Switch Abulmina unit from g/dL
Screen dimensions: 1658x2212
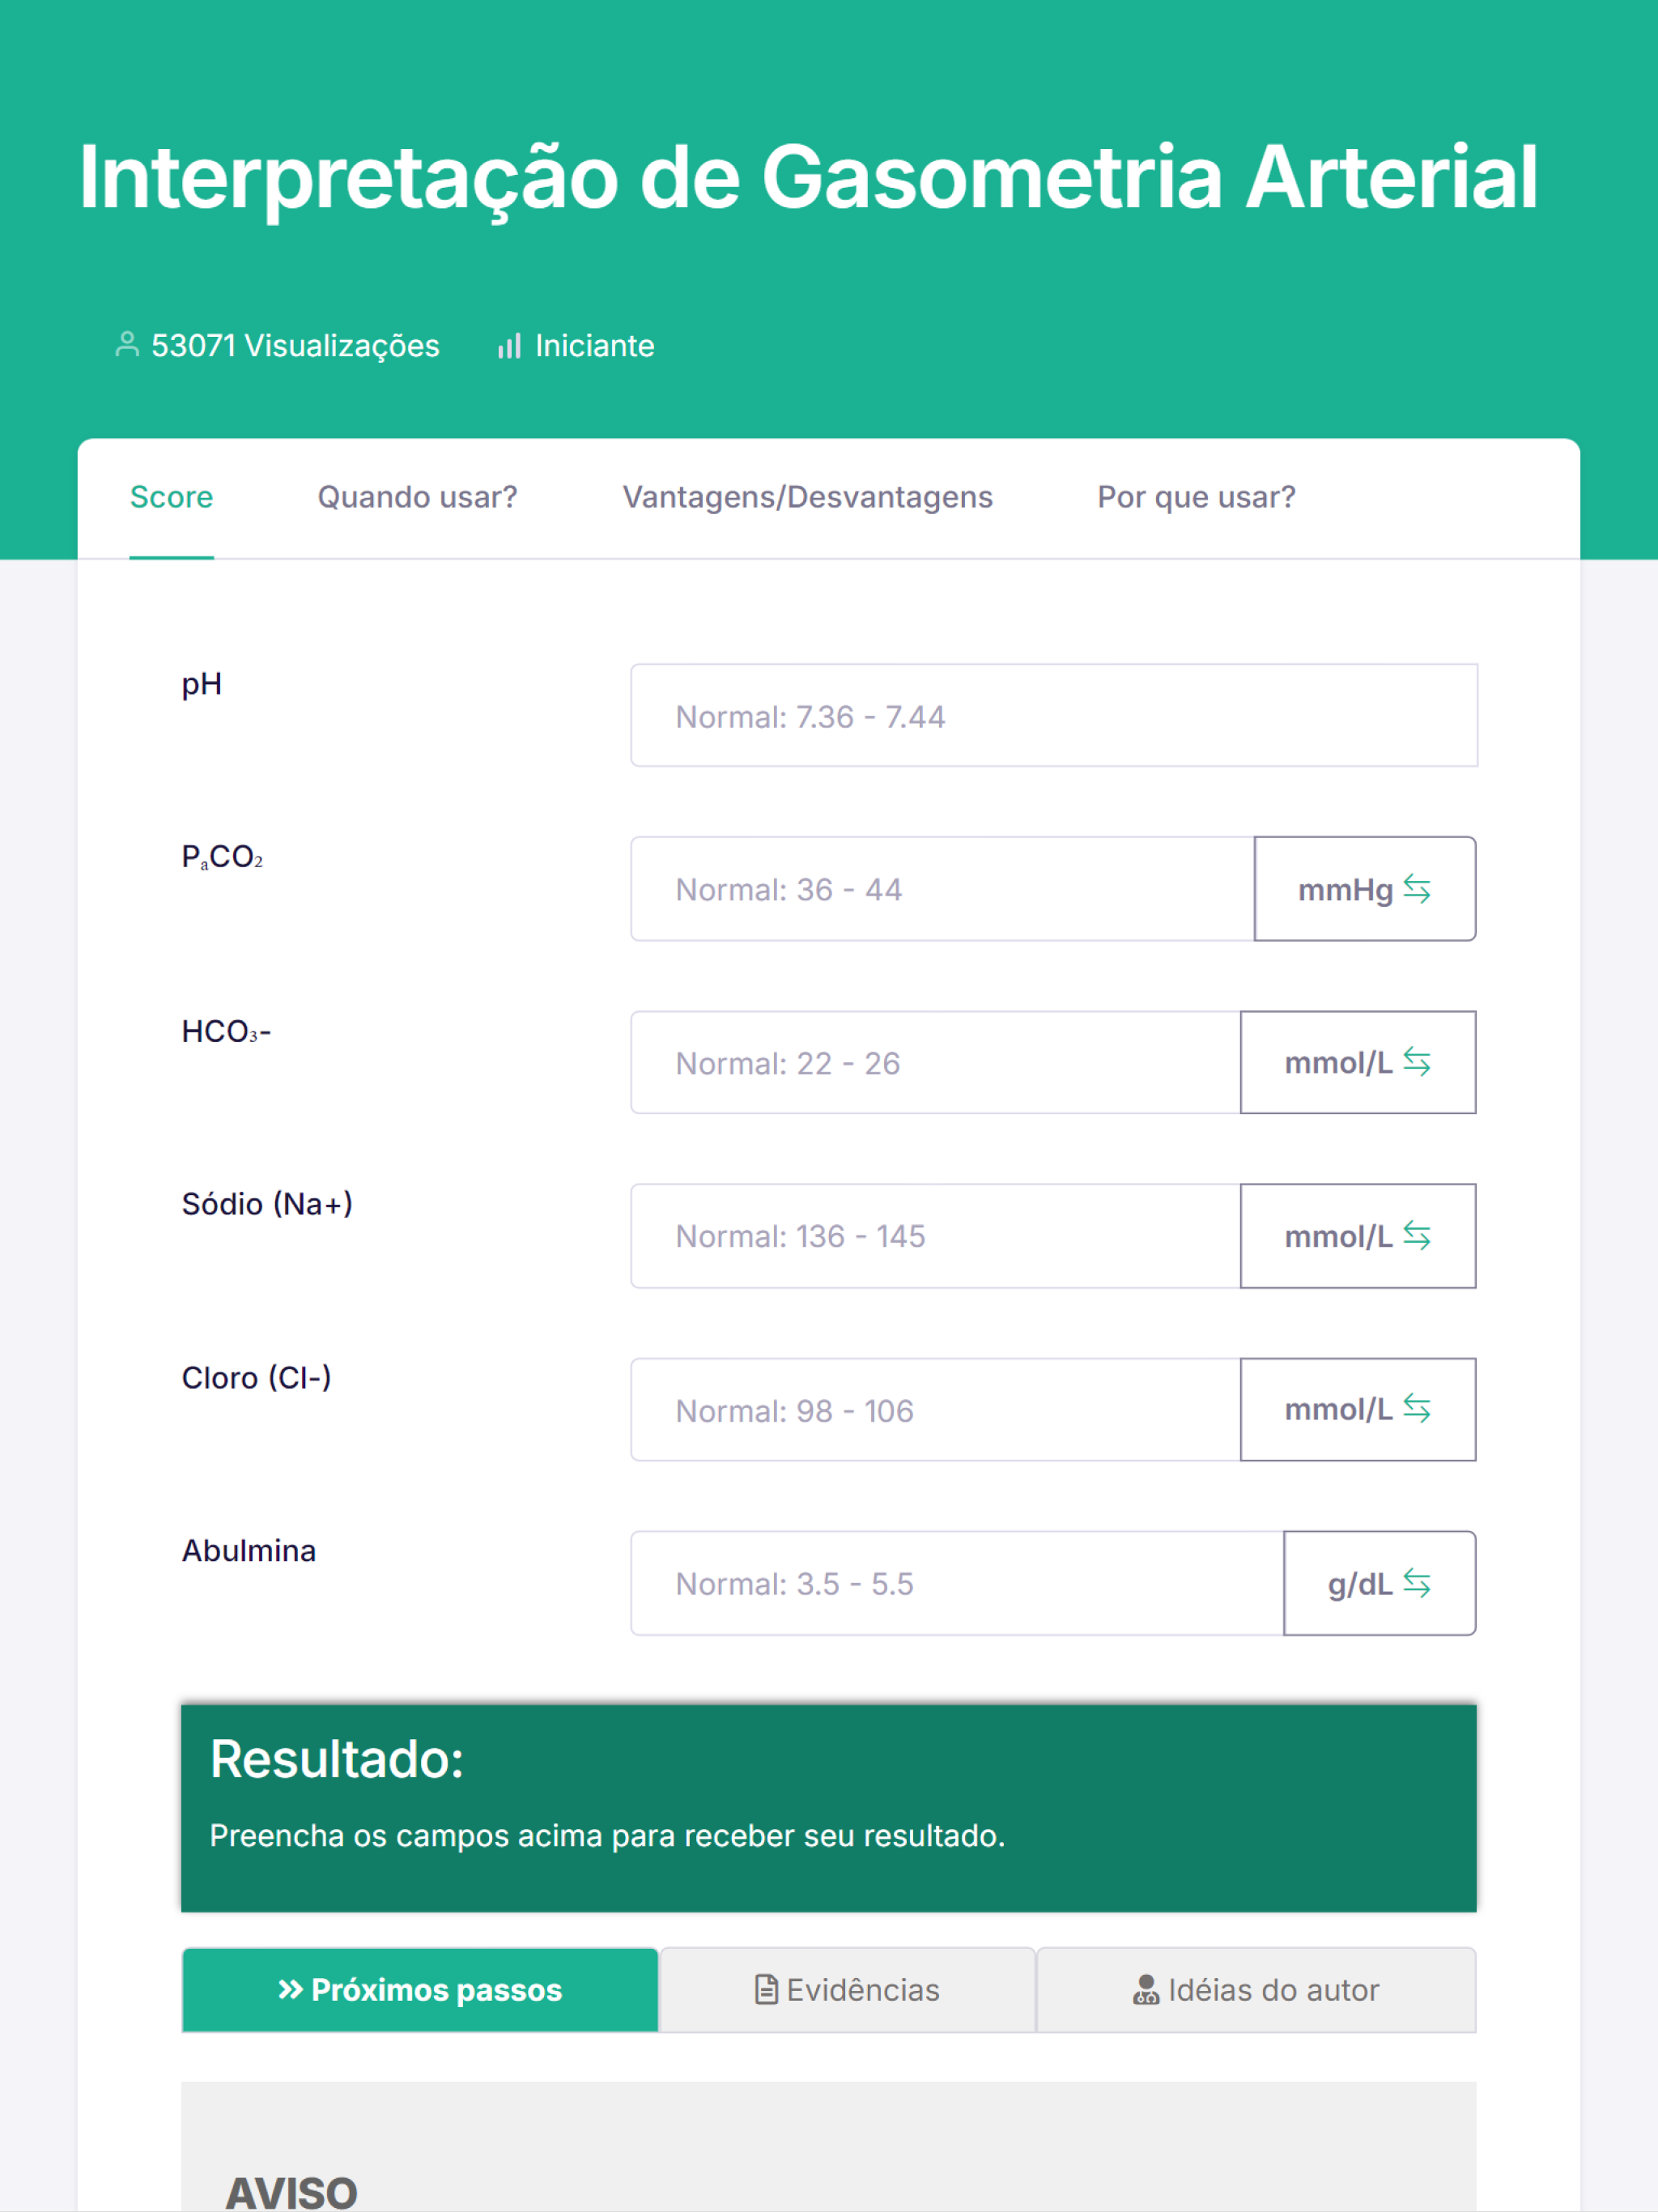tap(1380, 1583)
